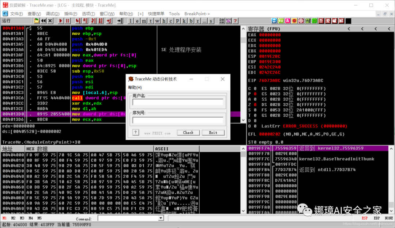Click the blue swap-arrows plugin icon
Image resolution: width=395 pixels, height=228 pixels.
[x=274, y=21]
